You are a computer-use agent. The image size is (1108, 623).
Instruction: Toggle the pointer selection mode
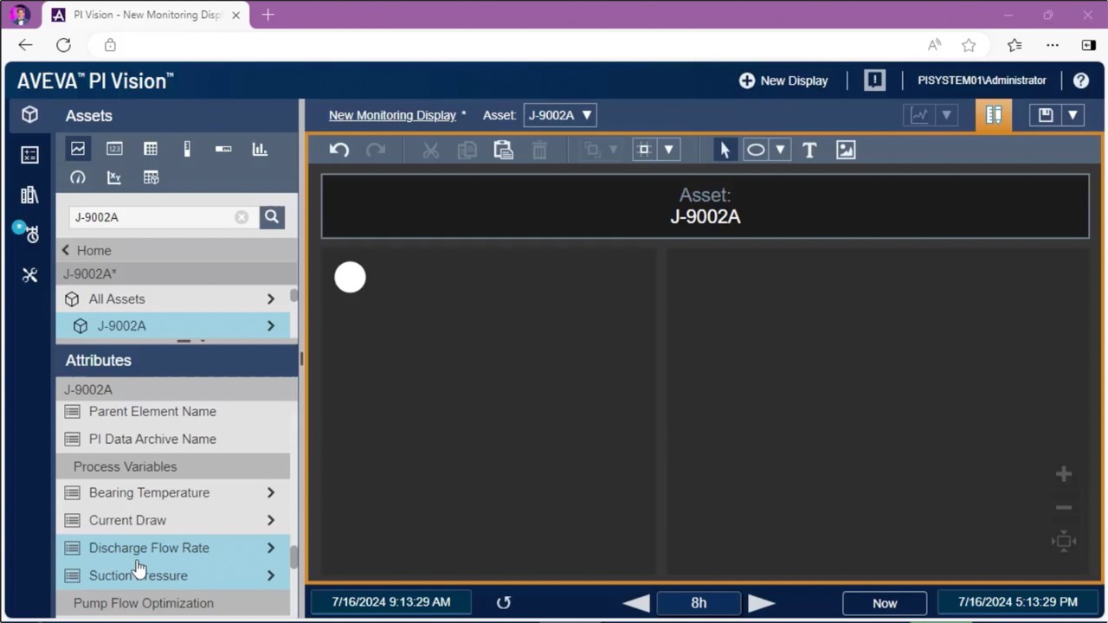725,150
